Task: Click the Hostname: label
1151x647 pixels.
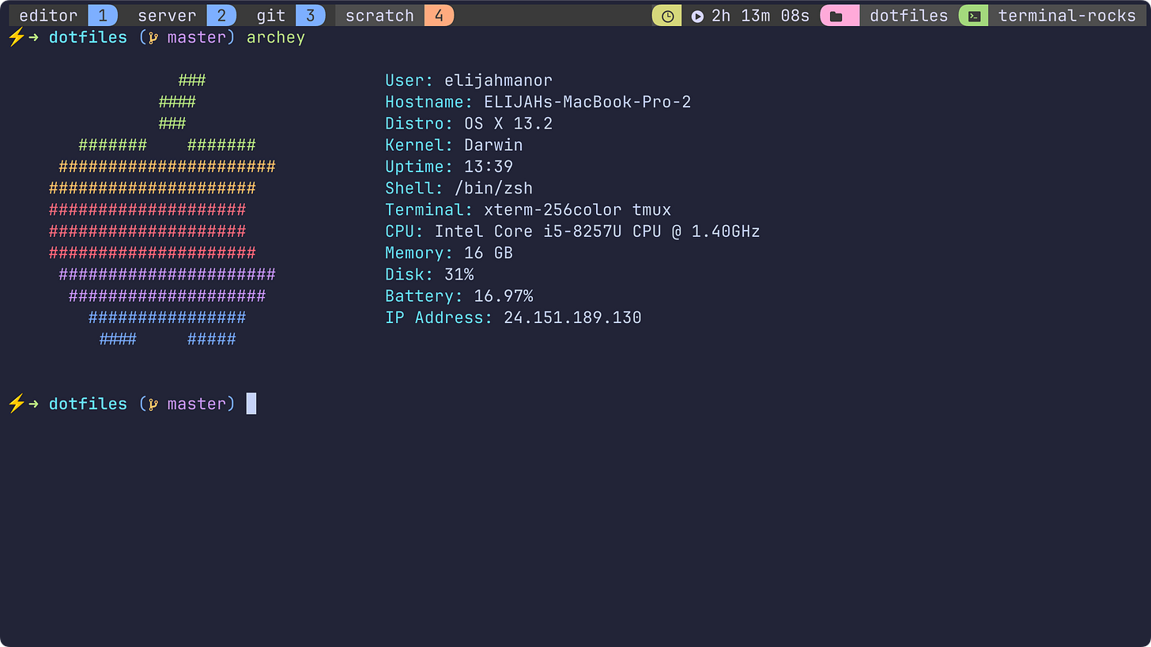Action: (429, 102)
